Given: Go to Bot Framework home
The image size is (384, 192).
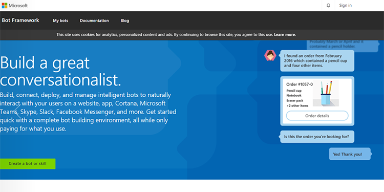Looking at the screenshot, I should [20, 20].
